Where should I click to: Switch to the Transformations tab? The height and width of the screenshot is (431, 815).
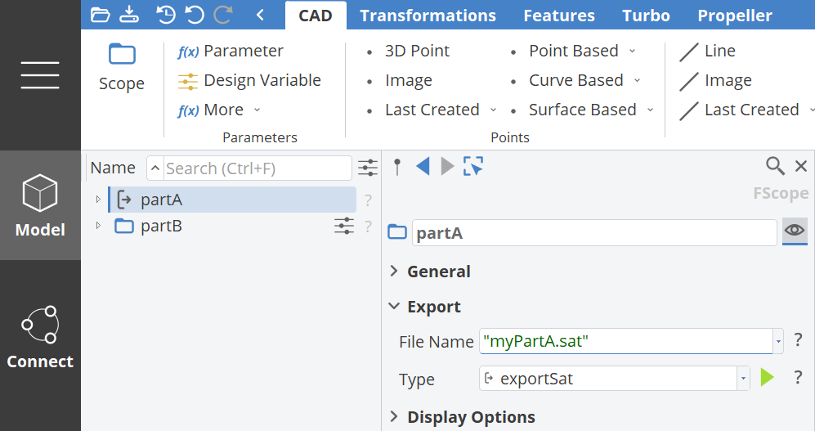point(428,16)
